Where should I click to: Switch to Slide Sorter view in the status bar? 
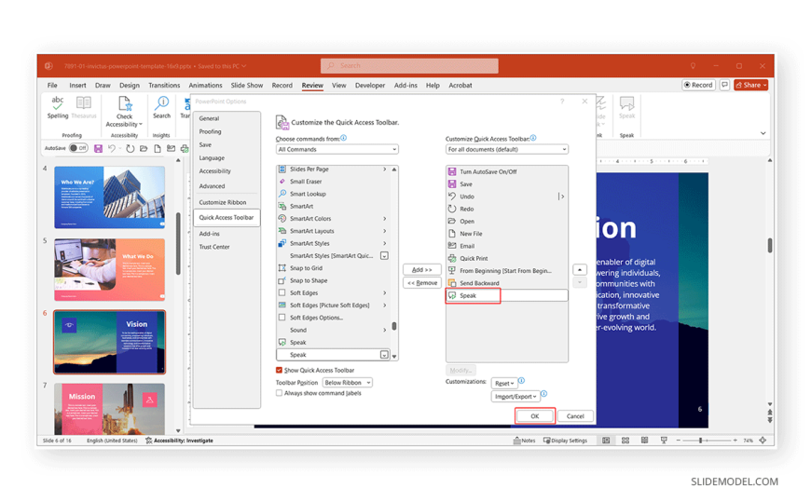(625, 441)
